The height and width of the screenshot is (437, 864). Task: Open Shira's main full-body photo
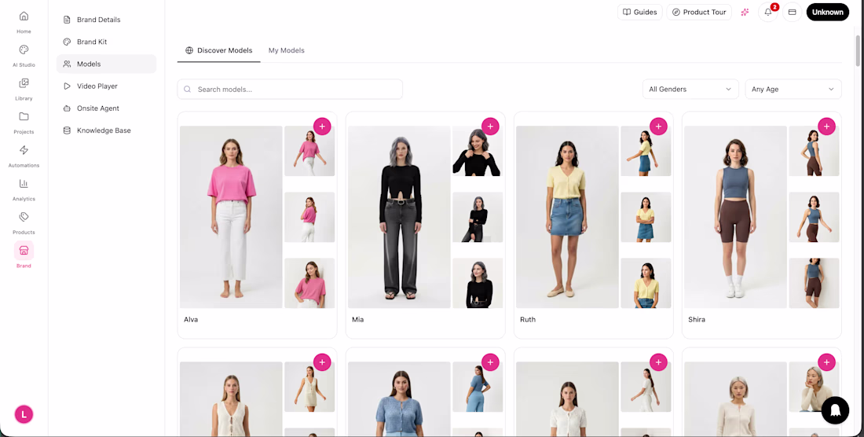735,217
